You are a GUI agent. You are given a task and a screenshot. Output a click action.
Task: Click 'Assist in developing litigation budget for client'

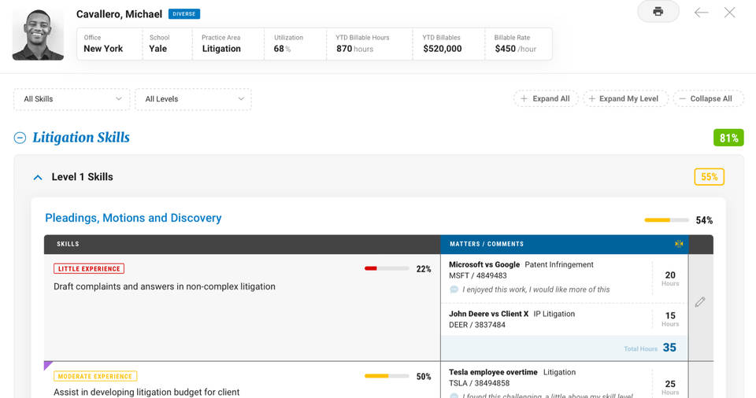pyautogui.click(x=146, y=392)
